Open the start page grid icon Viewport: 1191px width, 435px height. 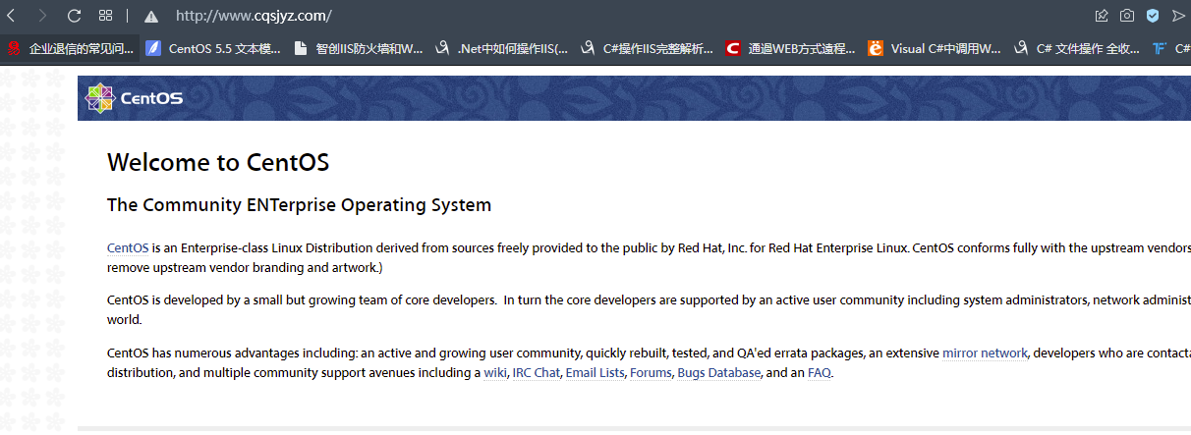(106, 16)
